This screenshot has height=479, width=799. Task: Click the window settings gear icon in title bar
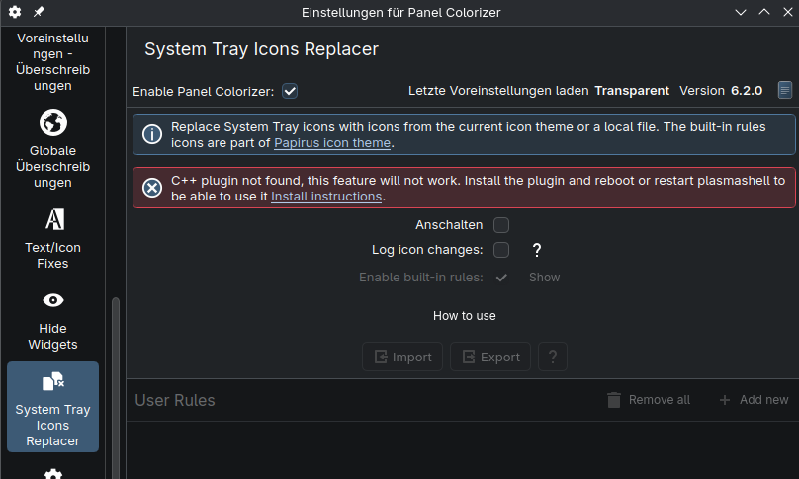(x=15, y=12)
